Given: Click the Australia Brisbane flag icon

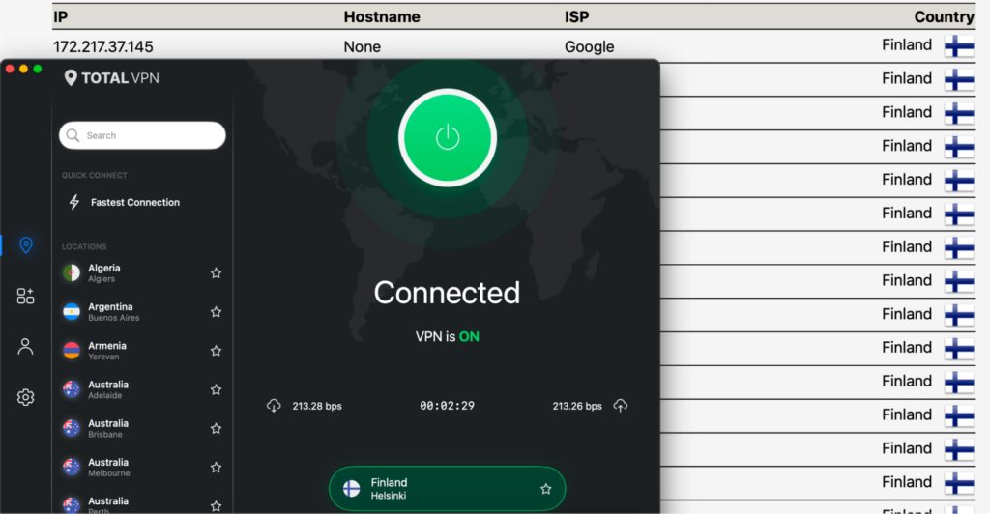Looking at the screenshot, I should 72,429.
